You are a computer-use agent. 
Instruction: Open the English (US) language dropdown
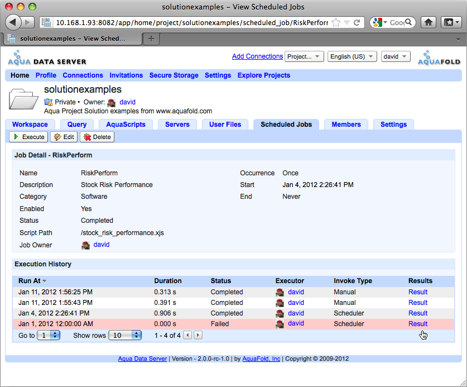(352, 56)
